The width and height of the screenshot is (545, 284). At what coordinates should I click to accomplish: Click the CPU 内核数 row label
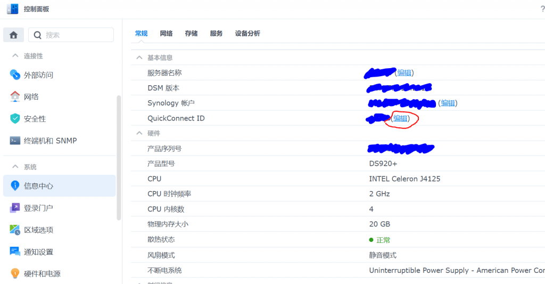click(x=166, y=209)
